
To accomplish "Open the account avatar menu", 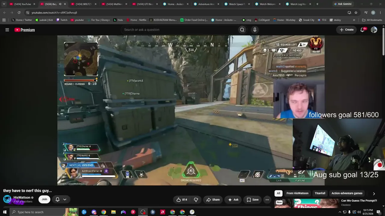I will [x=374, y=30].
